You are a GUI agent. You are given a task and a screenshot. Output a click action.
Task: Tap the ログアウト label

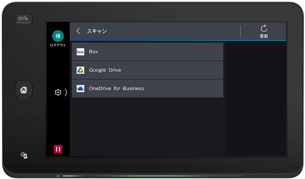58,45
